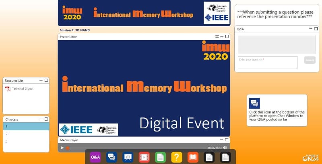Select chapter 1 in Chapters list
The width and height of the screenshot is (322, 164).
26,126
